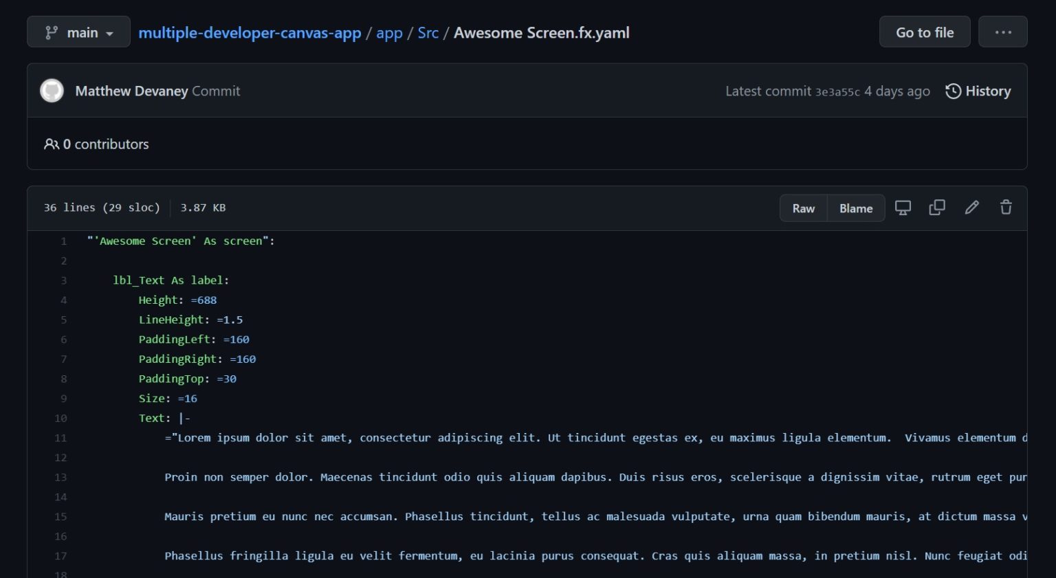Open the commit History view
The height and width of the screenshot is (578, 1056).
(978, 91)
